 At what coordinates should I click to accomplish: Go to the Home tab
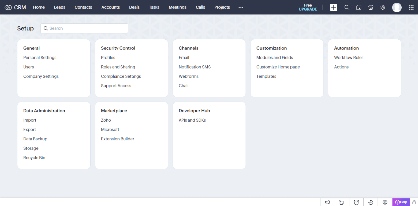[x=39, y=7]
